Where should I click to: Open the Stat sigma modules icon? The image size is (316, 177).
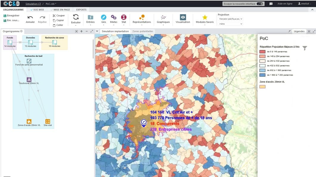124,17
